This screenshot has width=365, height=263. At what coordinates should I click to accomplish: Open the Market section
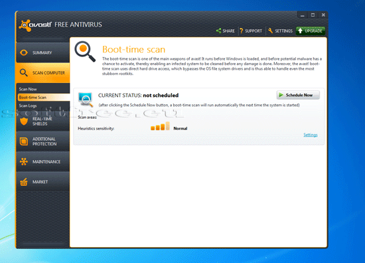click(x=43, y=182)
